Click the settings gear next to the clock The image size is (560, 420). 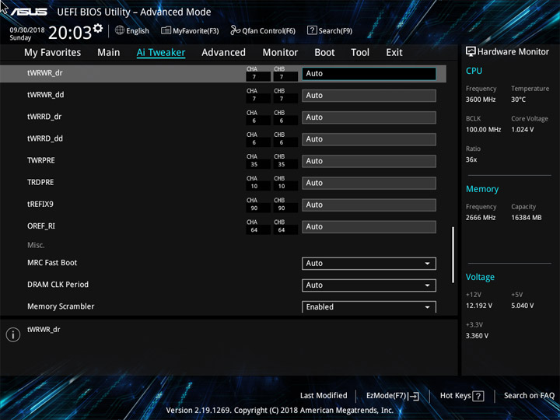click(x=98, y=28)
